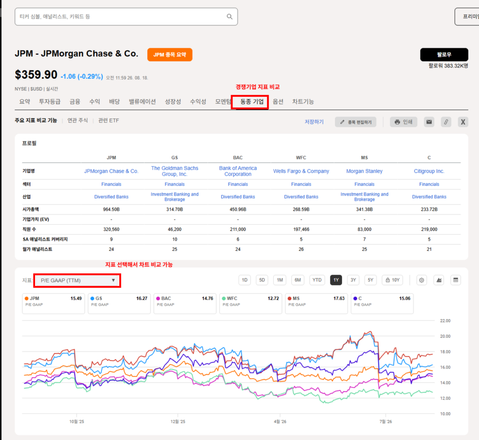Screen dimensions: 479x440
Task: Toggle MS P/E GAAP legend card
Action: pos(317,304)
